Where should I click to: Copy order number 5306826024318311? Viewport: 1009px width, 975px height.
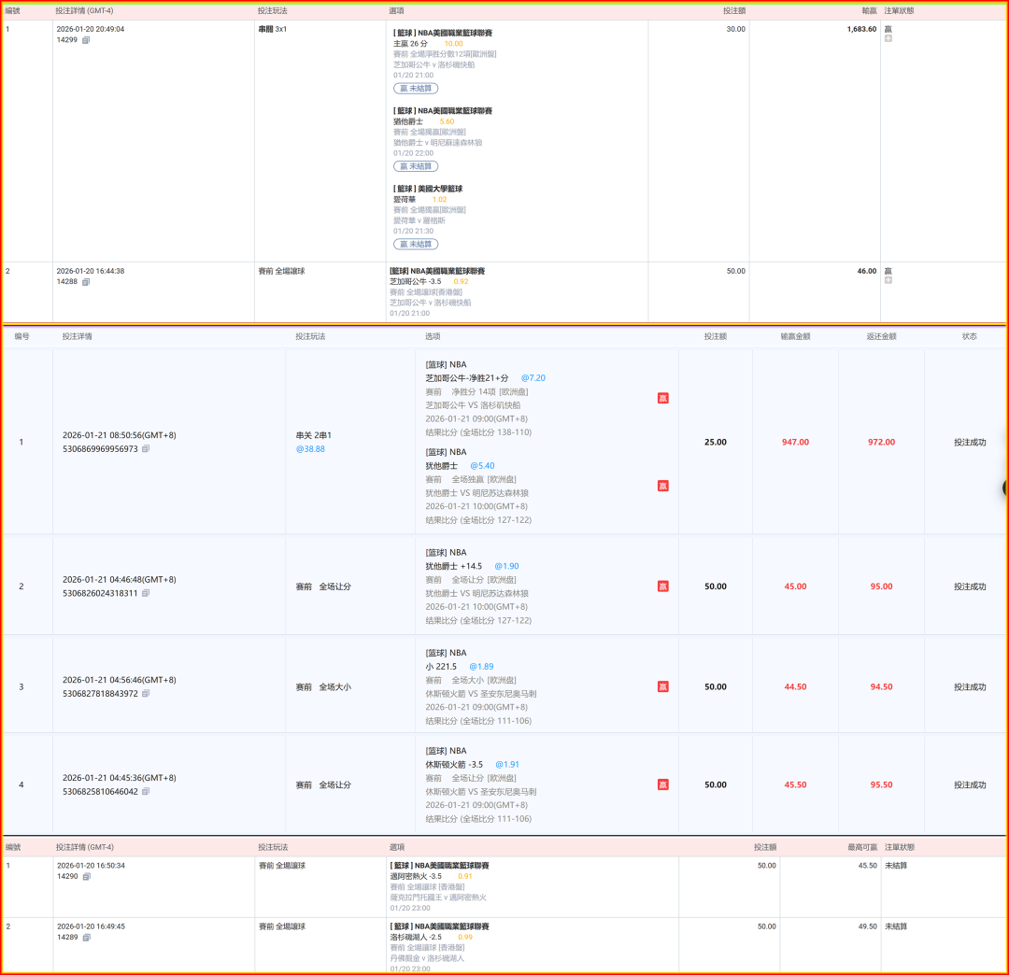click(x=146, y=593)
